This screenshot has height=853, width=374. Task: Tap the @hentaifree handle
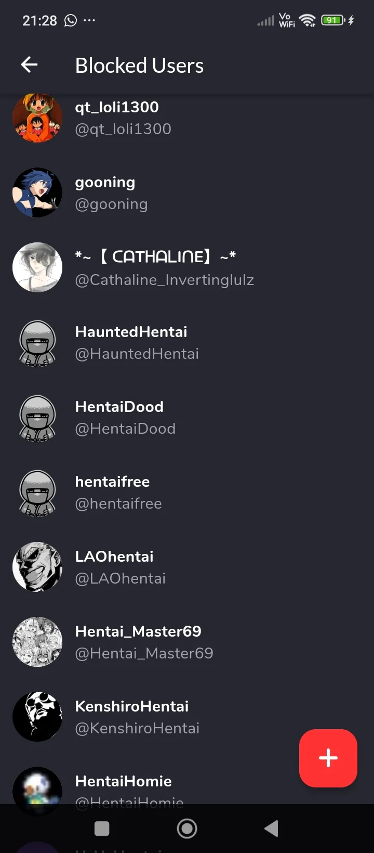click(x=118, y=503)
